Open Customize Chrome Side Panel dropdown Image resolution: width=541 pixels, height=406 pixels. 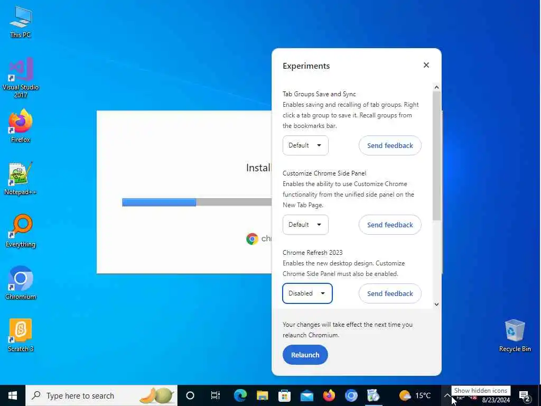[x=305, y=225]
